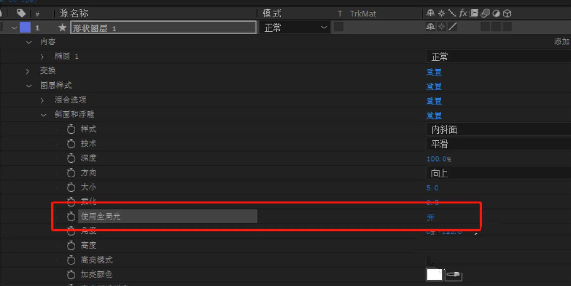Open the white 加亮颜色 color swatch

tap(434, 275)
